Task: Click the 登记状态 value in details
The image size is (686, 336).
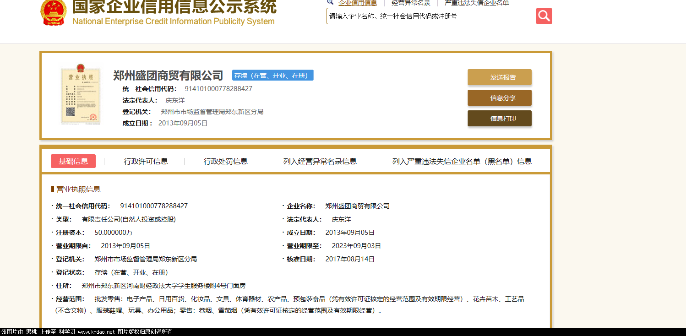Action: tap(131, 272)
